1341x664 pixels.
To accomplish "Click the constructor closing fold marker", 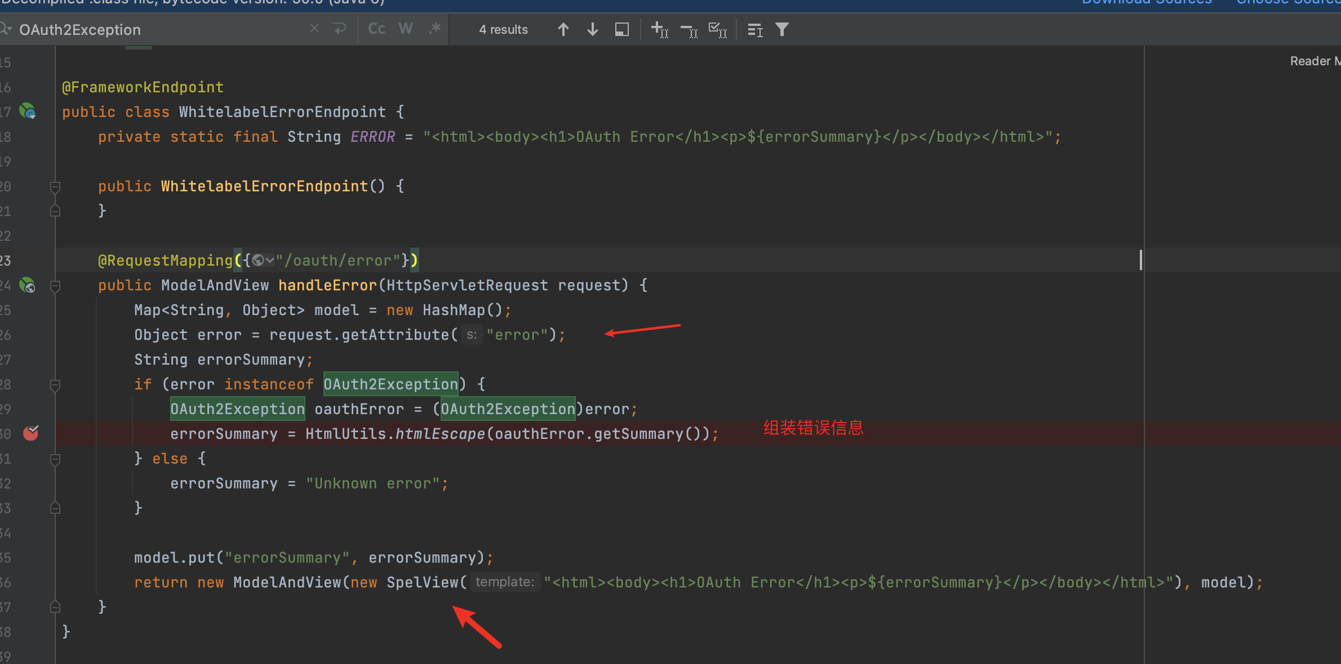I will [x=55, y=211].
